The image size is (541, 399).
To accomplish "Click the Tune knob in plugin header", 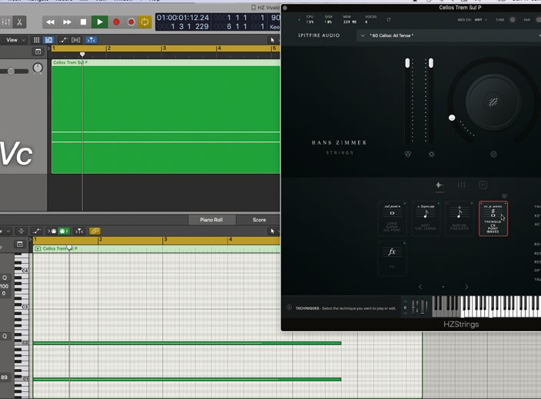I will point(513,20).
